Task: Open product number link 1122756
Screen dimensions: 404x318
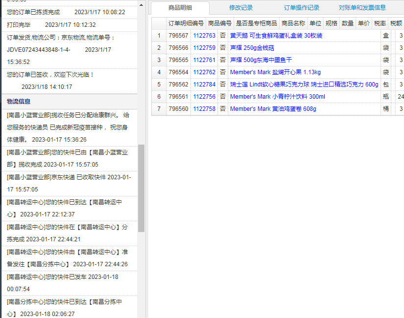Action: coord(204,97)
